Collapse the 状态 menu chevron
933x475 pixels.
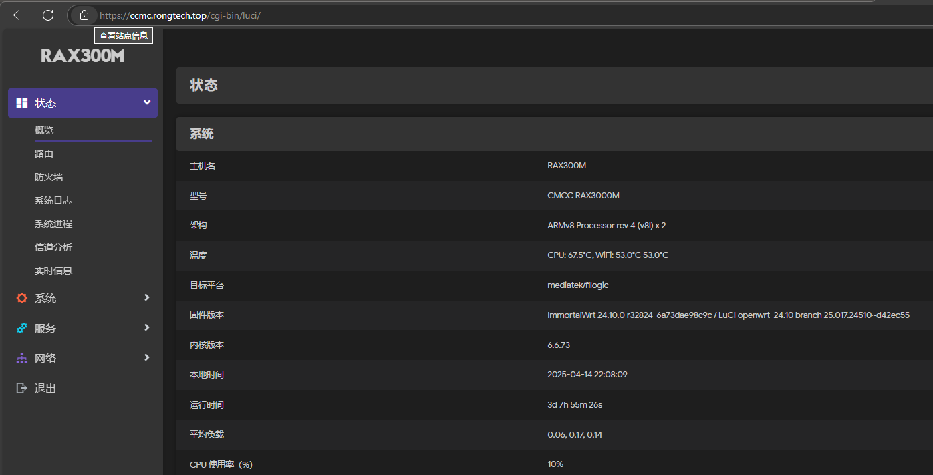tap(147, 102)
